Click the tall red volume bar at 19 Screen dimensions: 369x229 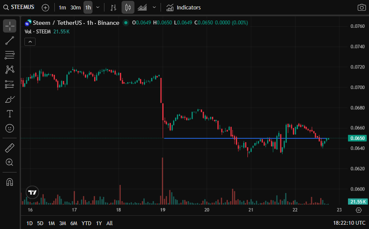pos(162,181)
